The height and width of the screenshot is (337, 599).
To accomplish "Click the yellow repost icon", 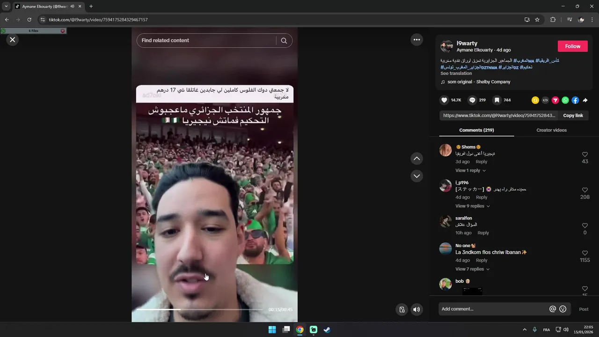I will [535, 100].
